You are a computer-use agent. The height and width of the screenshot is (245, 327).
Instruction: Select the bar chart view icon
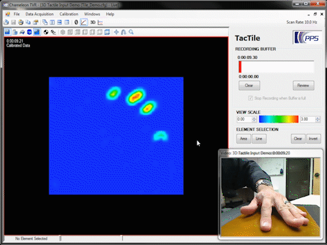point(8,32)
